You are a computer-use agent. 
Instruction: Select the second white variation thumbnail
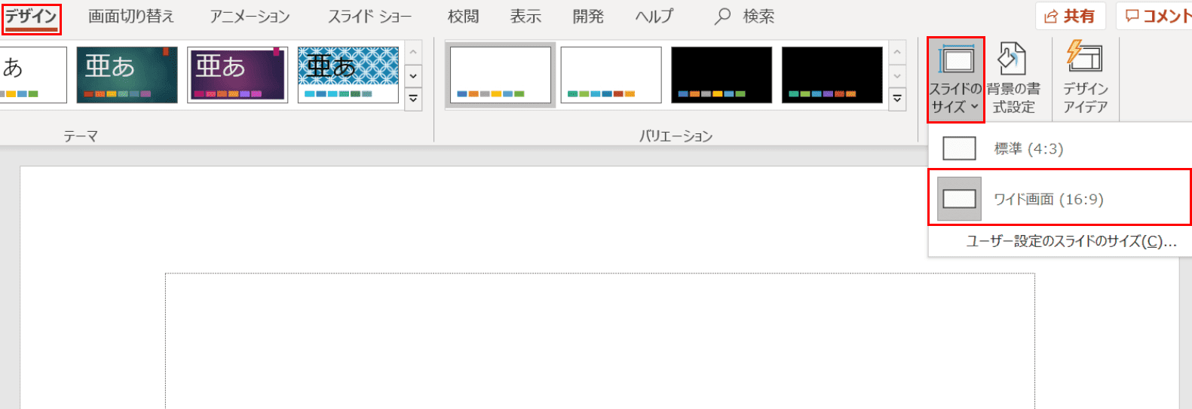(x=611, y=75)
